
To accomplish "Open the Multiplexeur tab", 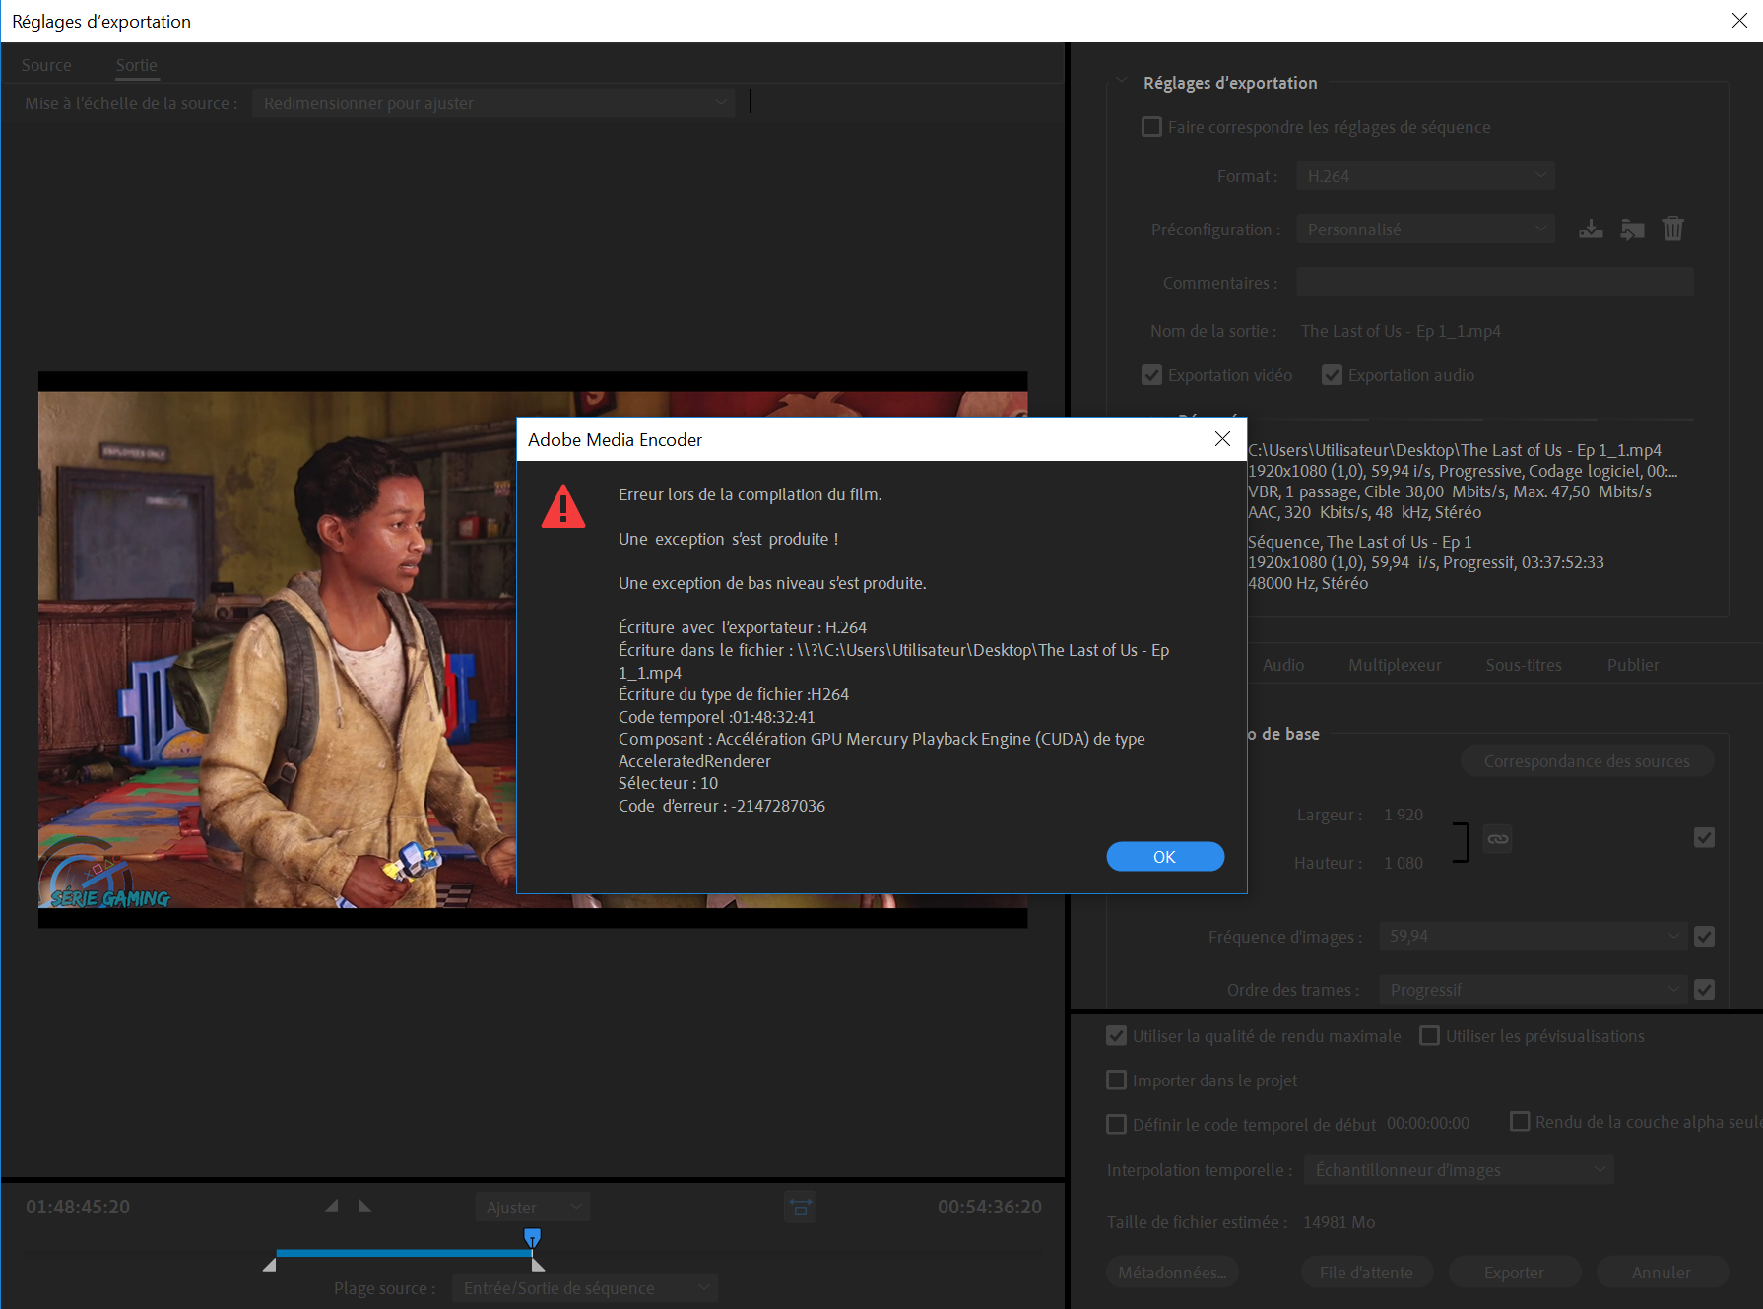I will click(x=1395, y=665).
